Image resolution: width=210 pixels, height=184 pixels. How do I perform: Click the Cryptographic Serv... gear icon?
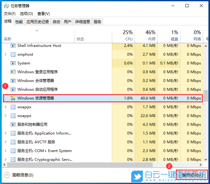13,160
